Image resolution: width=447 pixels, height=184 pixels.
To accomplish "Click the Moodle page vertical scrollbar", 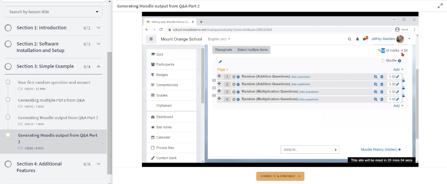I will (x=416, y=103).
